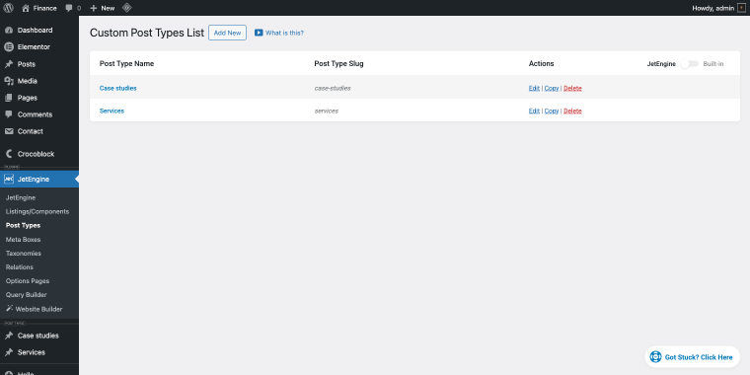The width and height of the screenshot is (750, 375).
Task: Select Post Types submenu item
Action: (23, 225)
